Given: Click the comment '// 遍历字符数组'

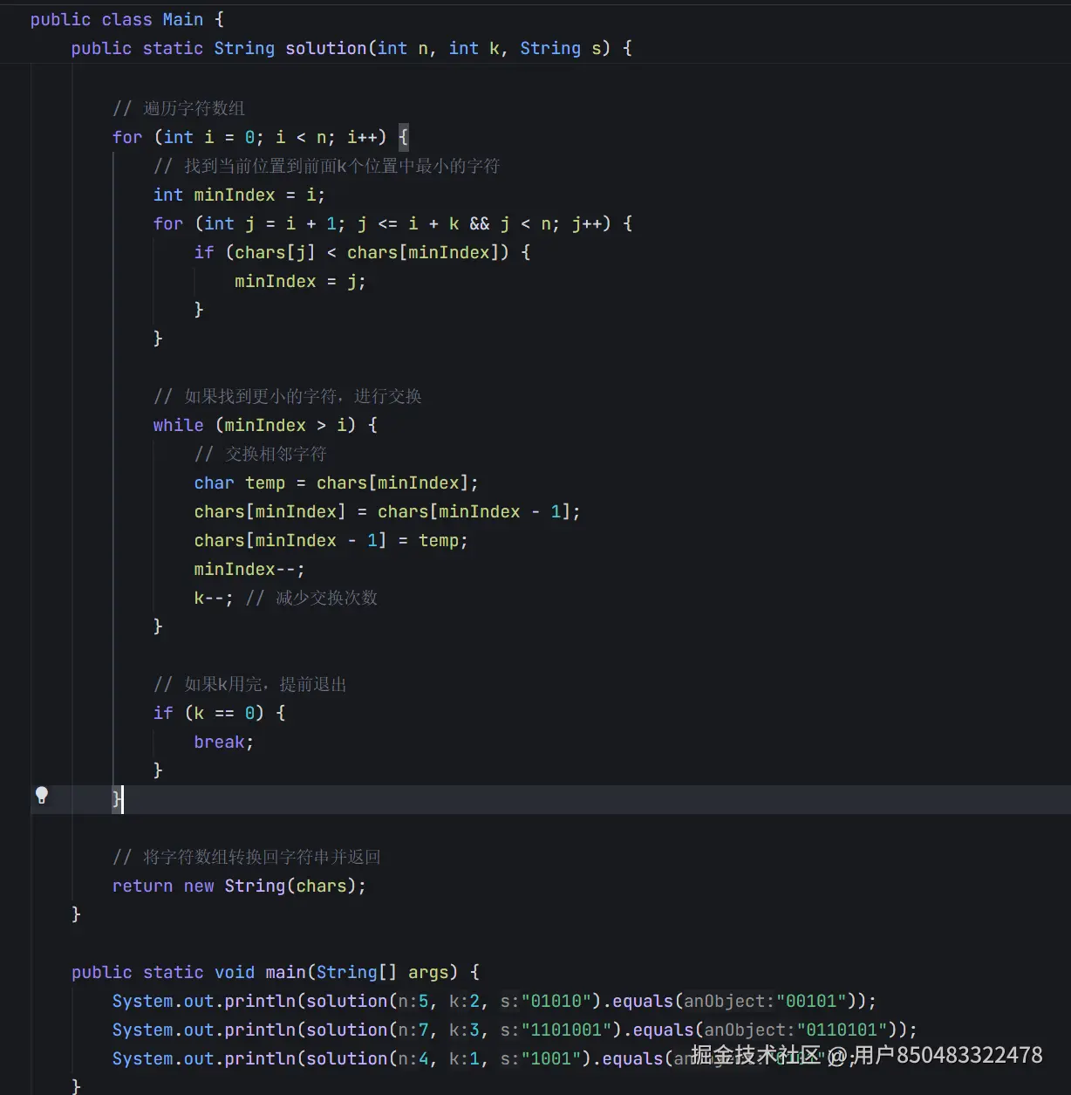Looking at the screenshot, I should click(179, 108).
